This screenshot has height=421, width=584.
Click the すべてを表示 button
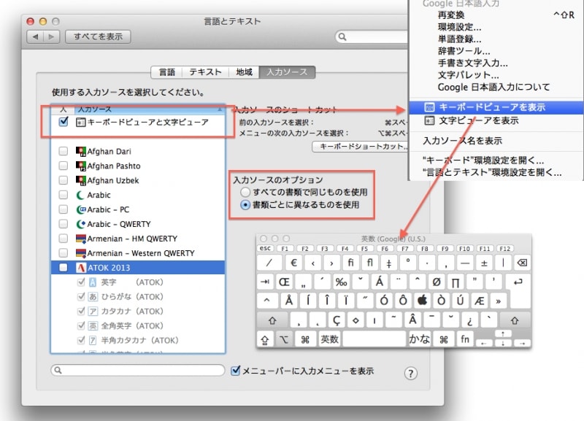click(97, 36)
